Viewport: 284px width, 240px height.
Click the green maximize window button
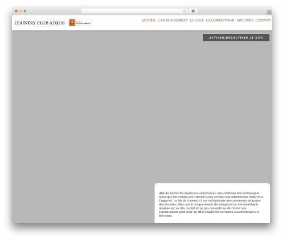25,11
